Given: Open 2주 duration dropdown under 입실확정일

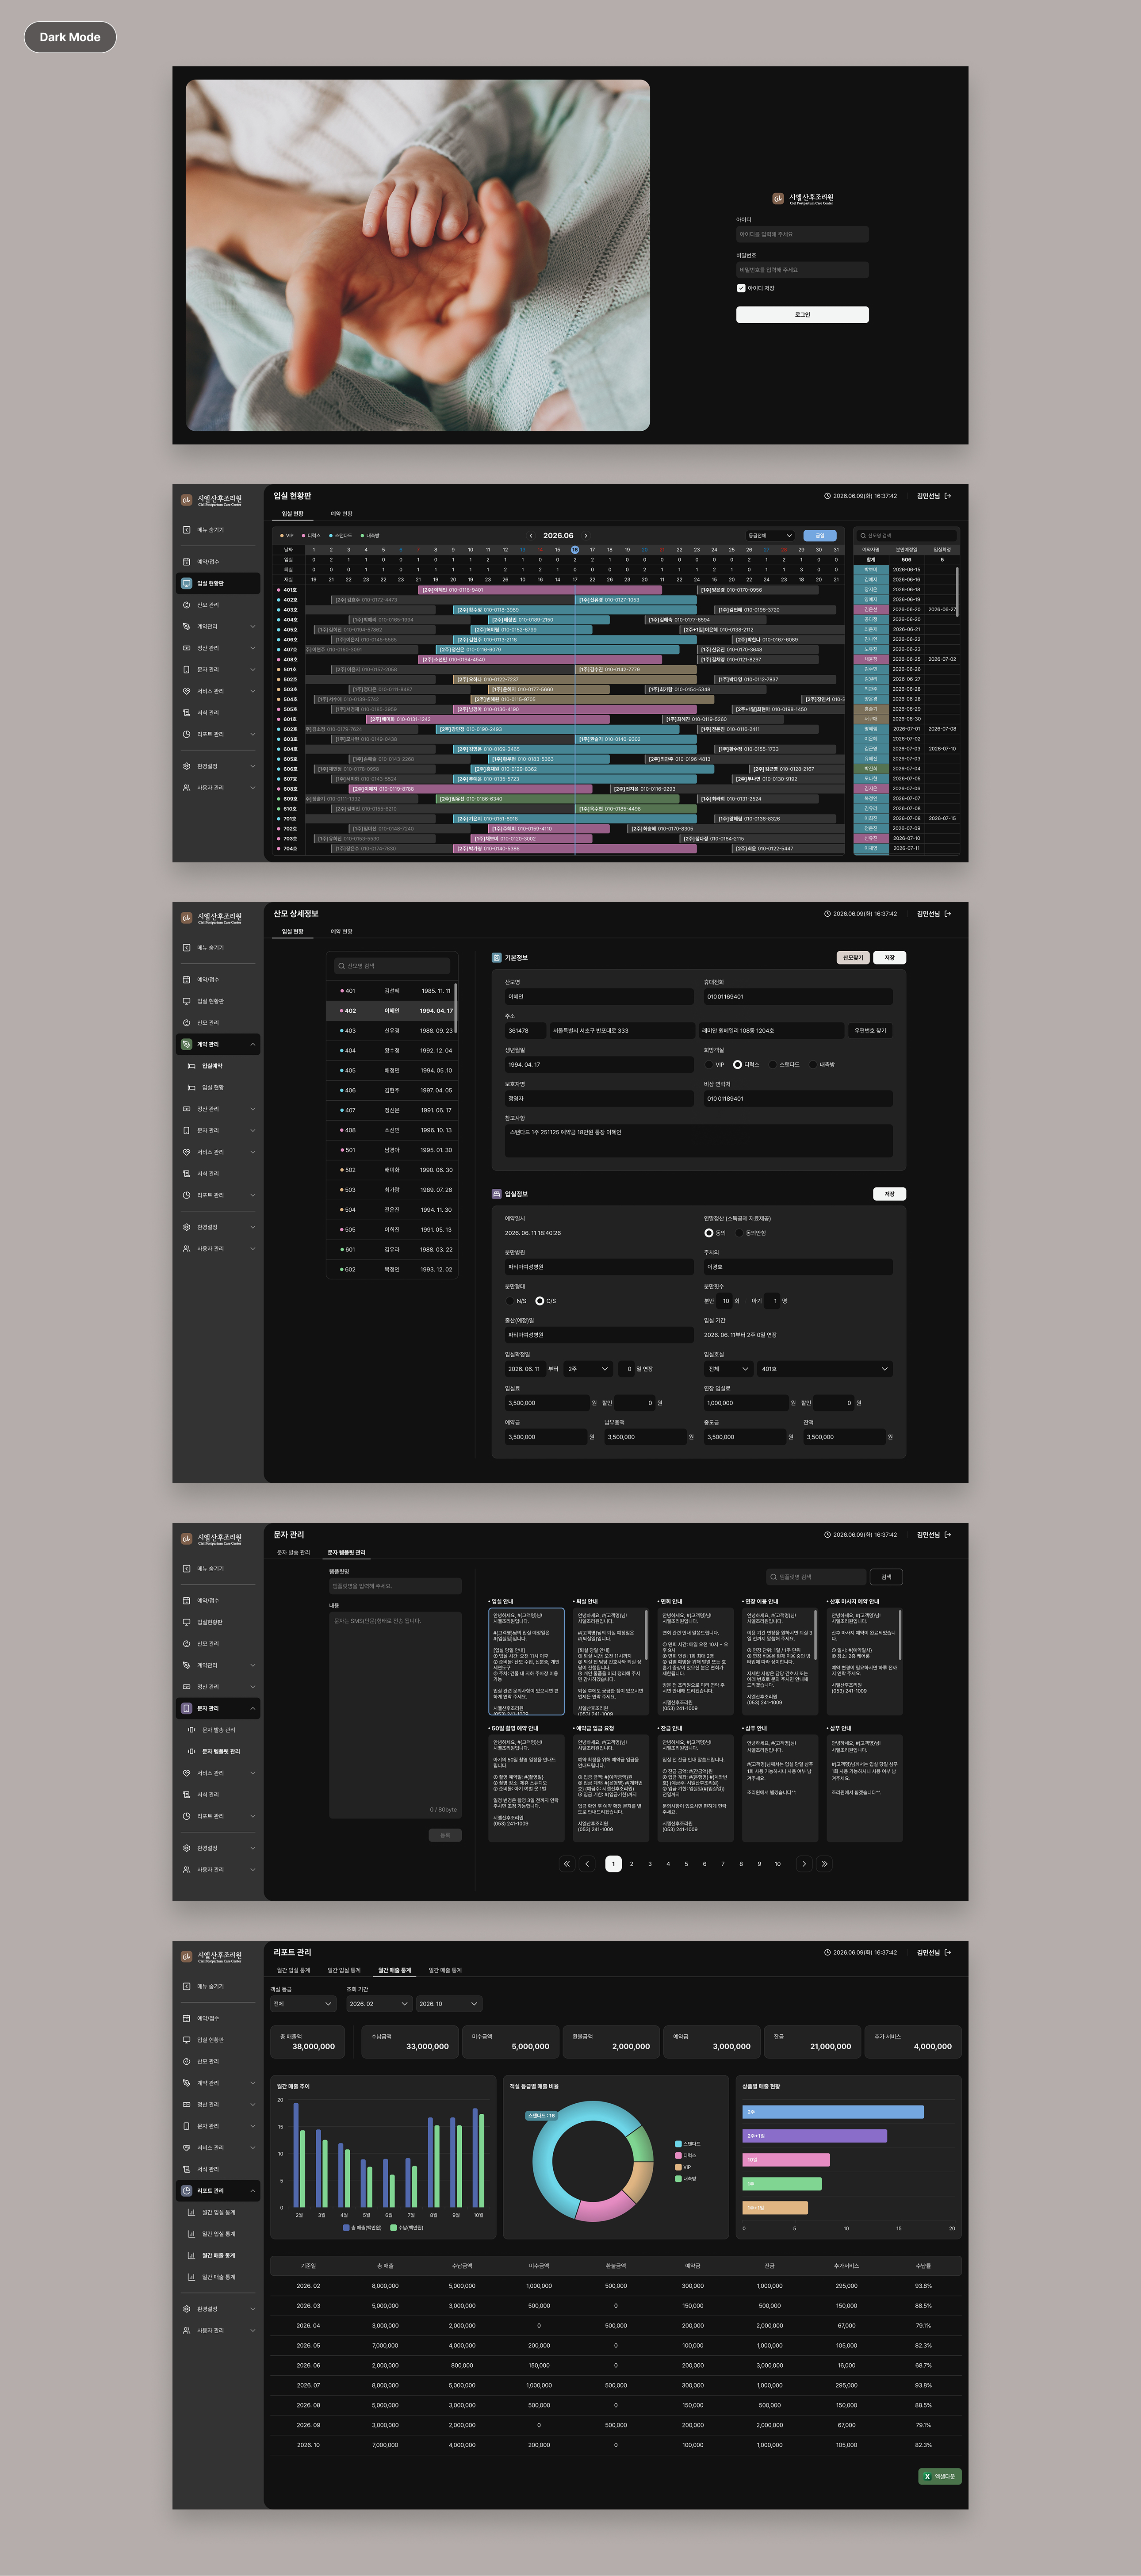Looking at the screenshot, I should (x=588, y=1369).
